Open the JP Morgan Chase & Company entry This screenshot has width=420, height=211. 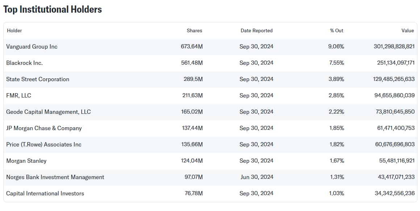(x=44, y=128)
